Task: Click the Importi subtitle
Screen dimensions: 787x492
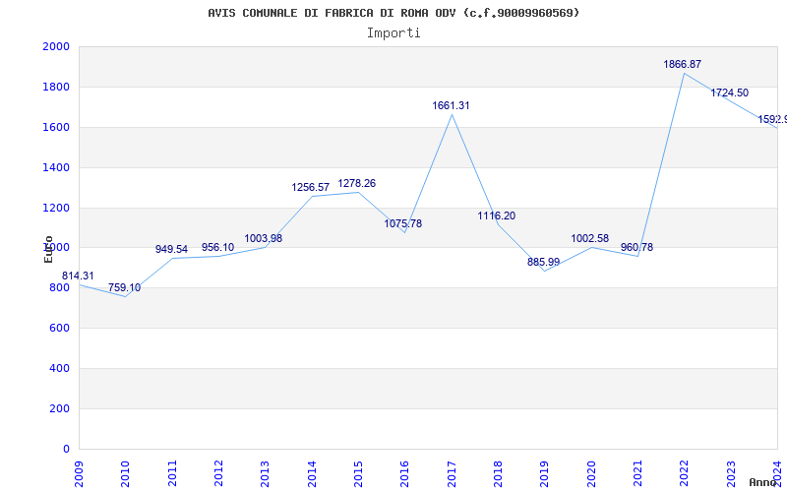Action: pos(393,33)
